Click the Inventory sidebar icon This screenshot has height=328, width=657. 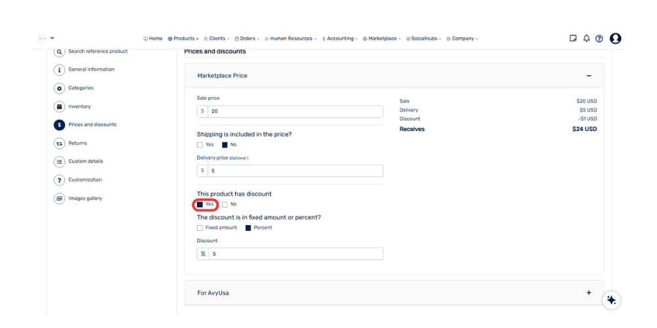[59, 106]
